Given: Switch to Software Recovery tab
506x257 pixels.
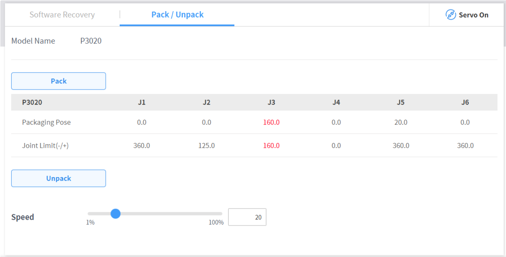Looking at the screenshot, I should tap(62, 15).
